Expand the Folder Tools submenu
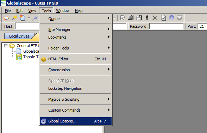This screenshot has height=133, width=207. tap(76, 48)
